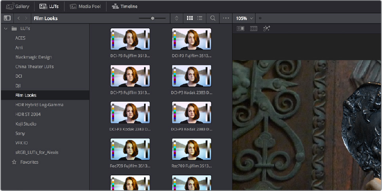Click the sort order arrows icon

[177, 18]
